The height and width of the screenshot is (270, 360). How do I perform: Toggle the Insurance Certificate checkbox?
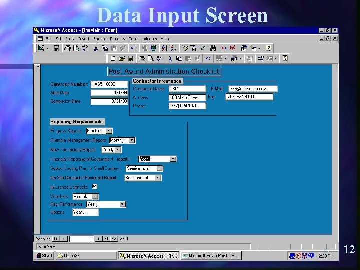94,186
